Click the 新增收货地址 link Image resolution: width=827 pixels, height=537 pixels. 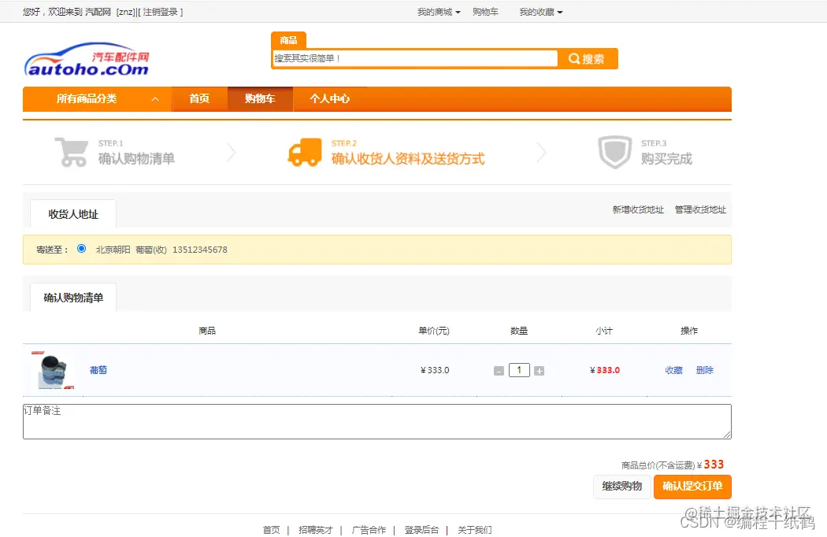(638, 209)
